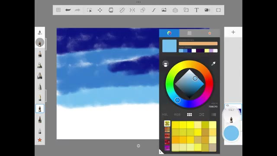Viewport: 277px width, 156px height.
Task: Toggle layer visibility eye icon
Action: click(x=228, y=106)
